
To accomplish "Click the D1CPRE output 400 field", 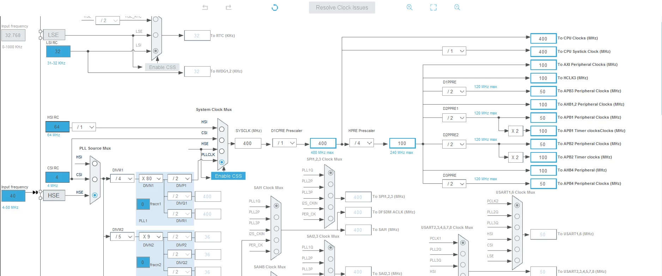I will [323, 143].
